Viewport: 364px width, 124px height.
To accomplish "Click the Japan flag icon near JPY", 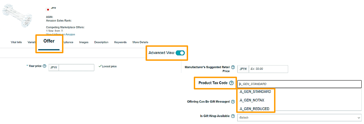I will coord(48,9).
